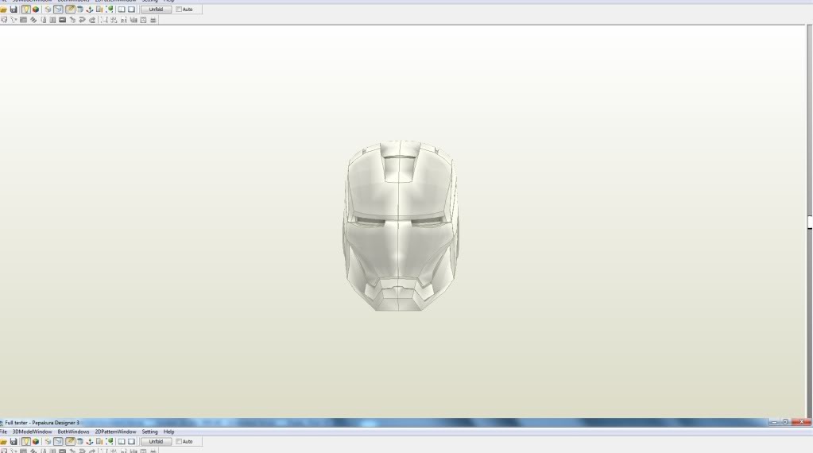Save with floppy disk icon in helmet model window
The height and width of the screenshot is (453, 813).
(x=14, y=10)
